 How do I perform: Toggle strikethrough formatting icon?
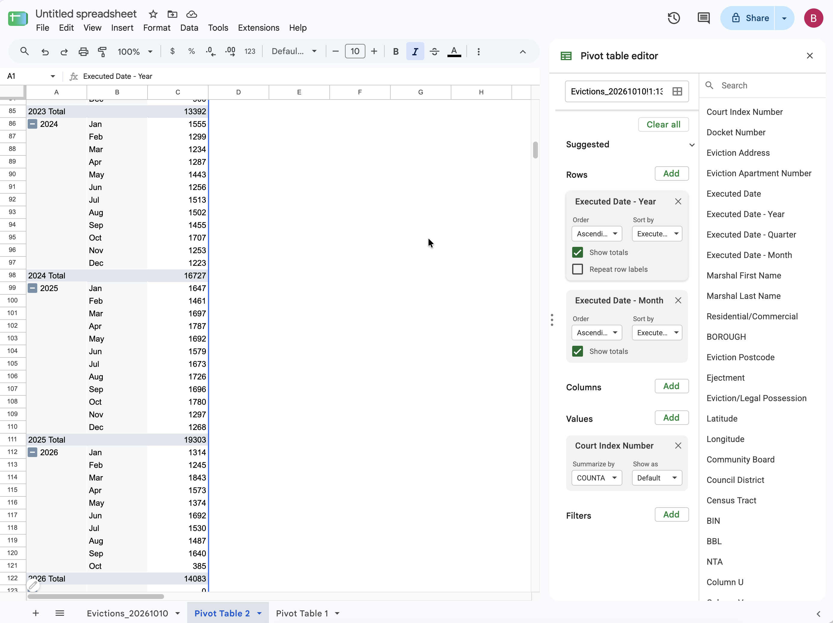434,51
